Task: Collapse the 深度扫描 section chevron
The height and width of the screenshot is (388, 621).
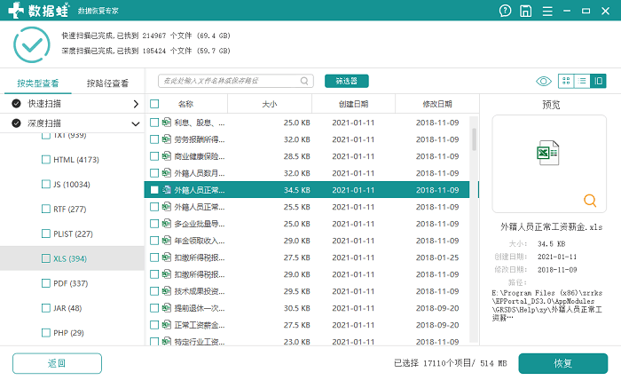Action: click(x=136, y=123)
